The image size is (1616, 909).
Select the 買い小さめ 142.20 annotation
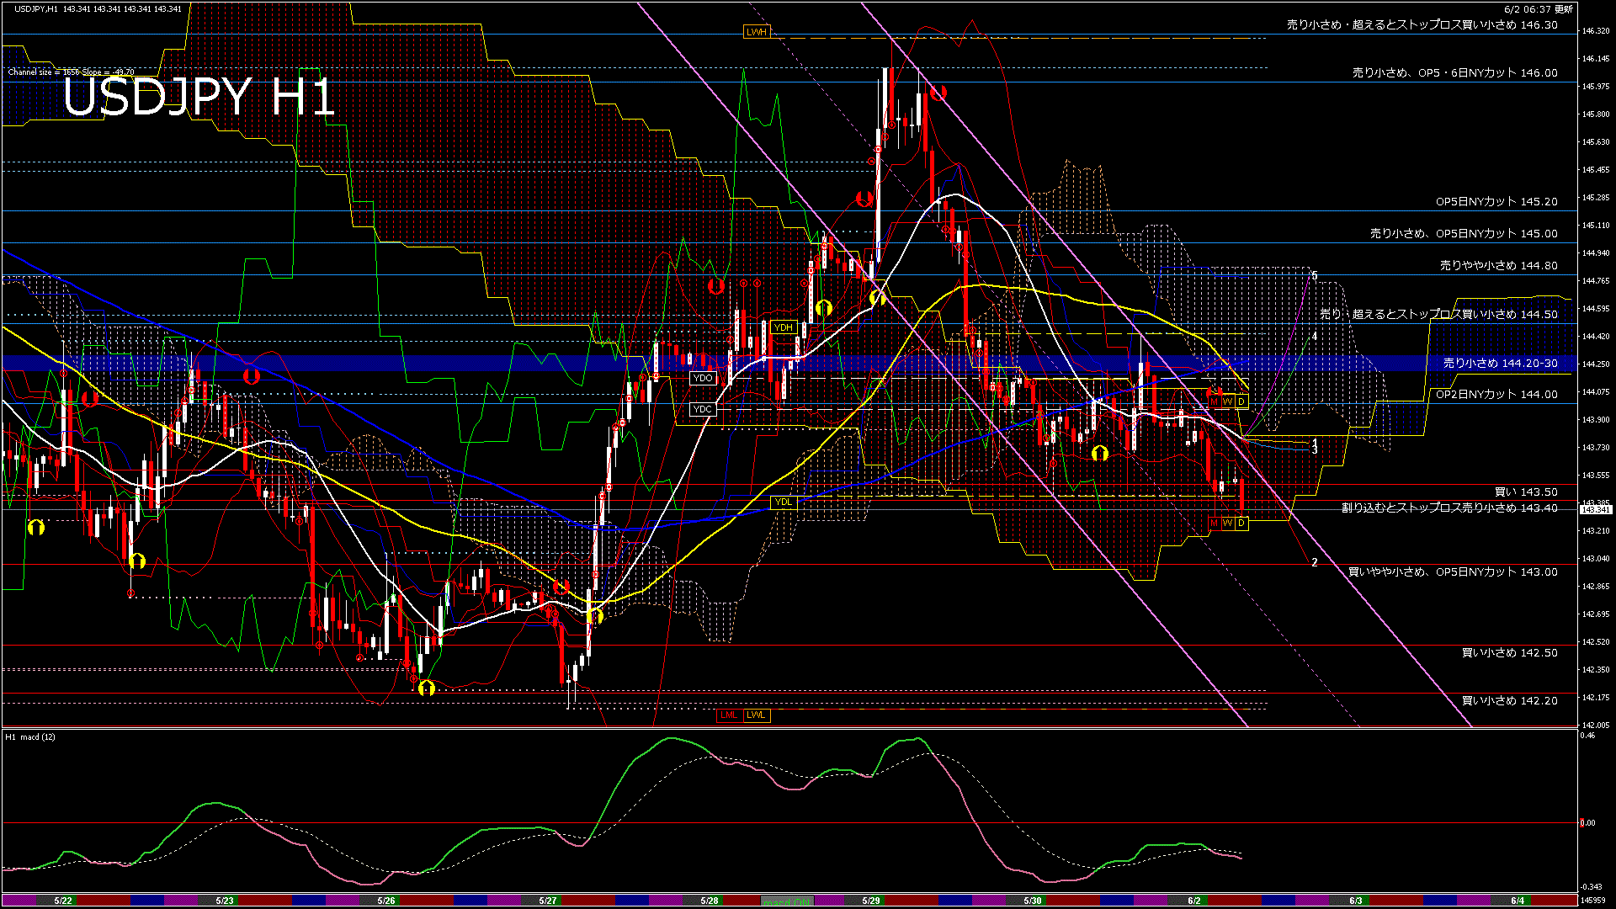pyautogui.click(x=1509, y=701)
